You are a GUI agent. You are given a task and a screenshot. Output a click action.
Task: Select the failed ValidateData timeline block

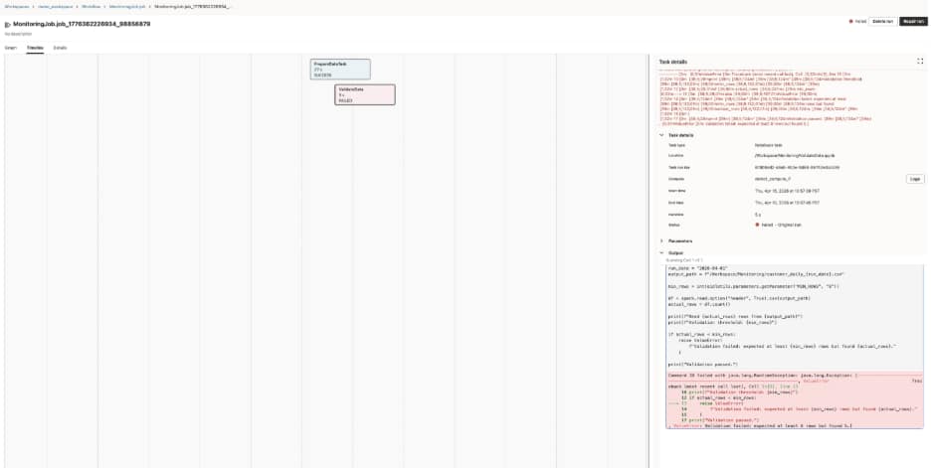coord(365,94)
